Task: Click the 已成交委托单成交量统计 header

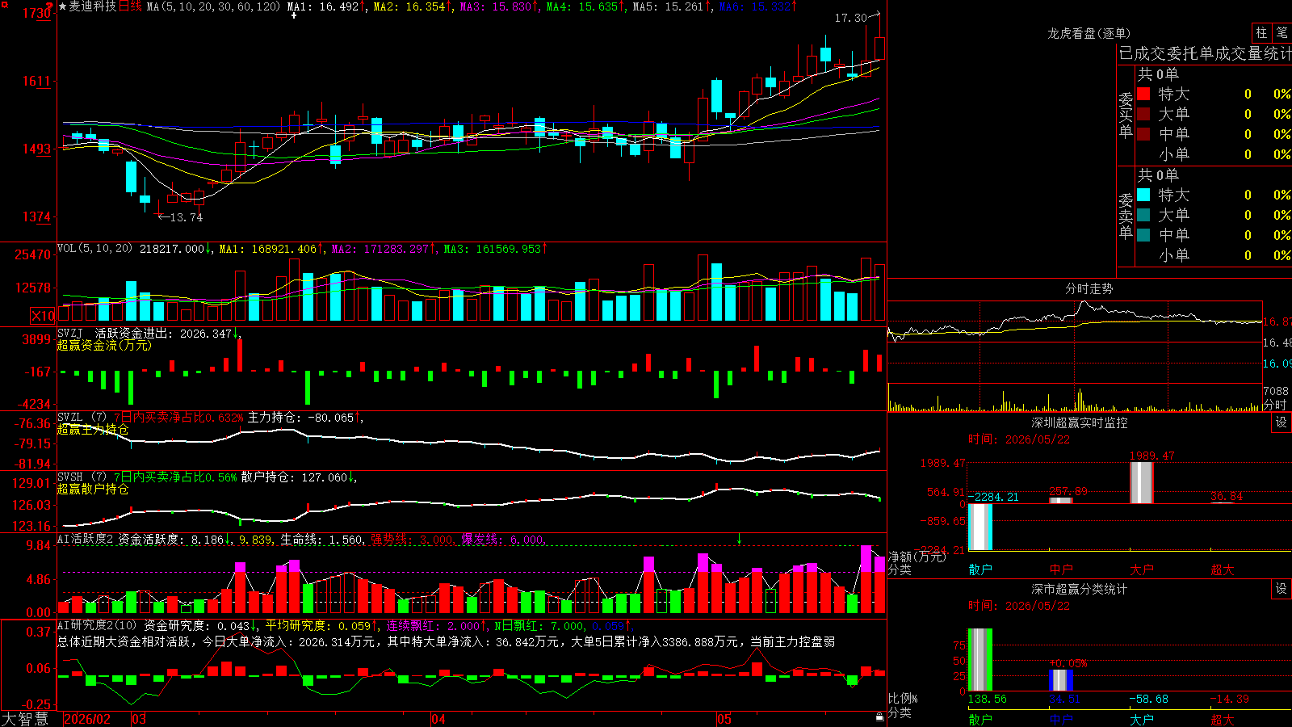Action: coord(1205,53)
